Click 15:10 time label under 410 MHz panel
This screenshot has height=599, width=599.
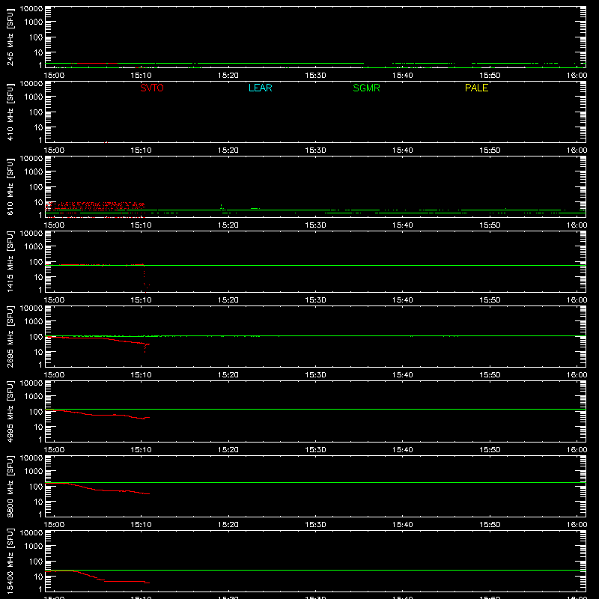[141, 150]
